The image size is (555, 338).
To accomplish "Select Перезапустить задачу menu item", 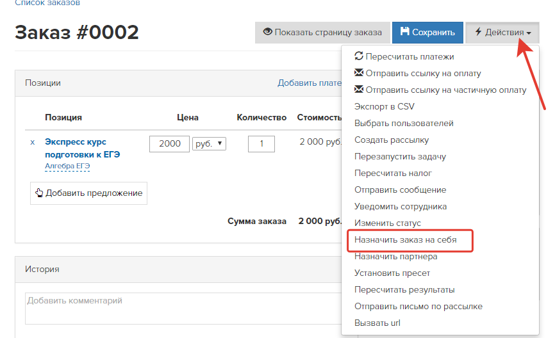I will point(400,156).
